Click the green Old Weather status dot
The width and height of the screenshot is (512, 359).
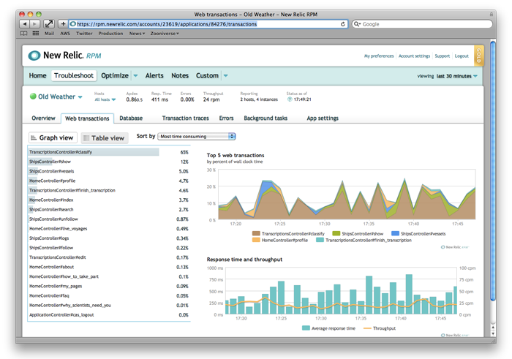[33, 97]
